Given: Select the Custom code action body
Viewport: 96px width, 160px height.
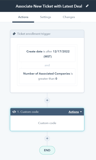Looking at the screenshot, I should coord(47,123).
